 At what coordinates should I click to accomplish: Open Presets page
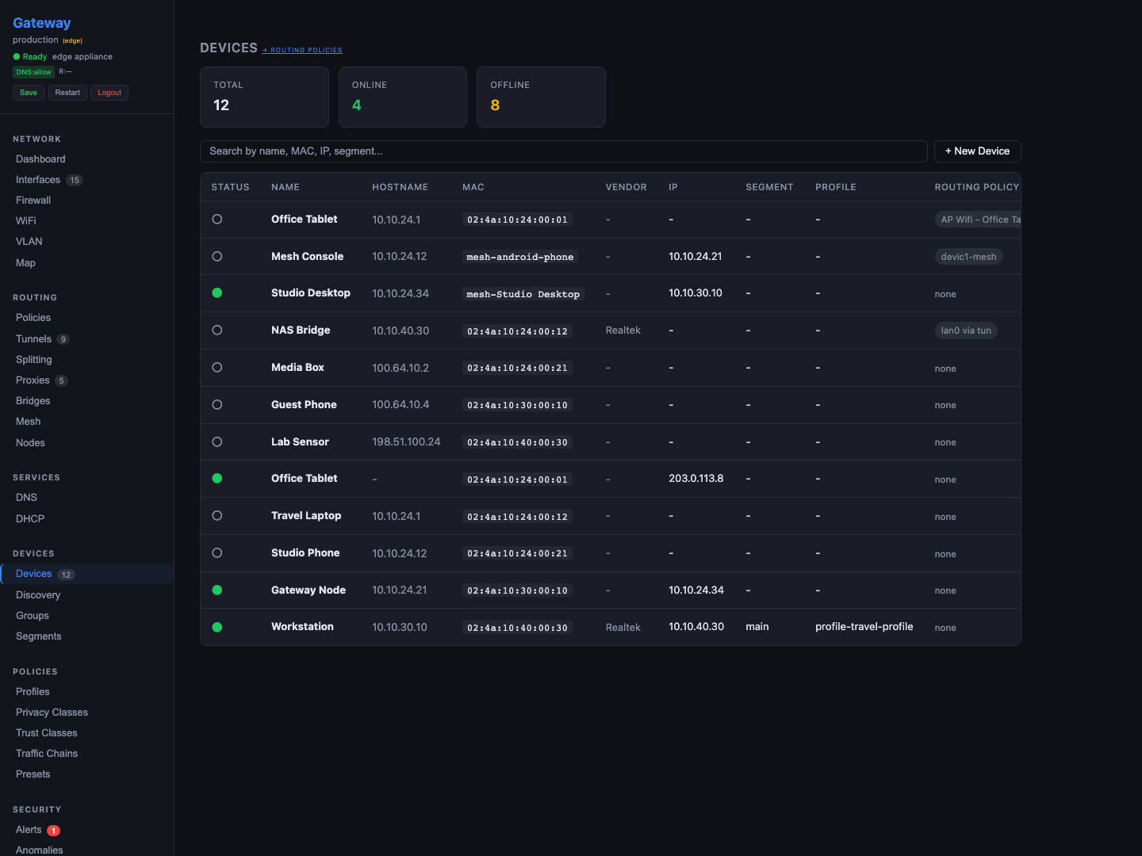click(x=33, y=774)
